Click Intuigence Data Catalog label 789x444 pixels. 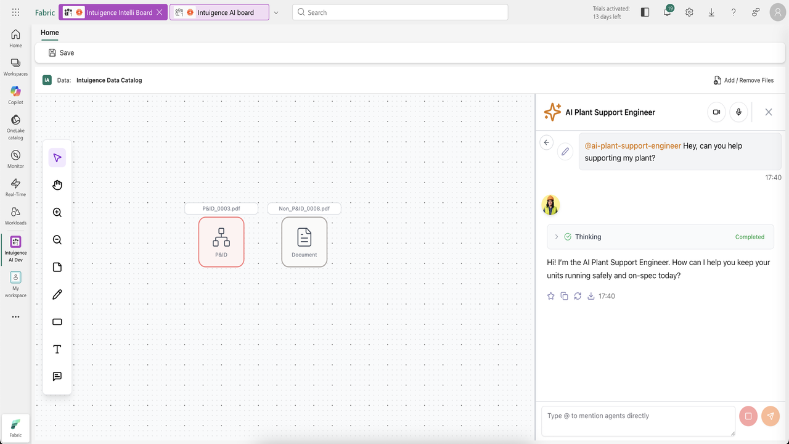coord(109,80)
